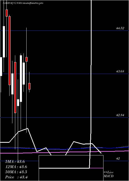Image resolution: width=129 pixels, height=181 pixels.
Task: Select the 43.68 price level label
Action: [120, 71]
